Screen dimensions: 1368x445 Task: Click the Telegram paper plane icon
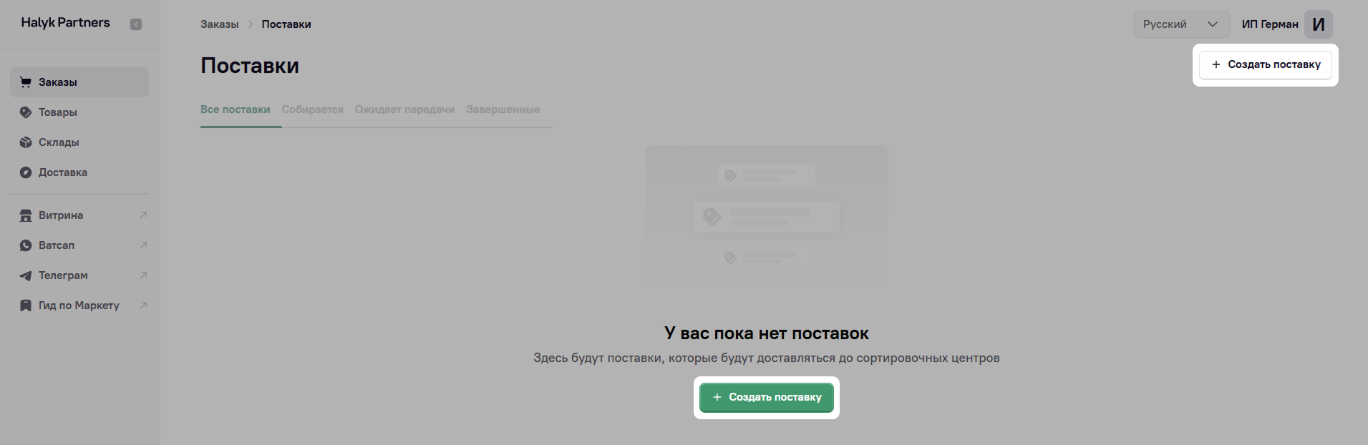26,275
